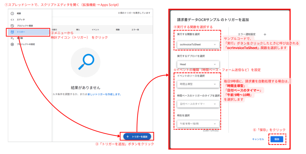Viewport: 306px width, 154px height.
Task: Click the plus icon beside error notification settings
Action: click(265, 34)
